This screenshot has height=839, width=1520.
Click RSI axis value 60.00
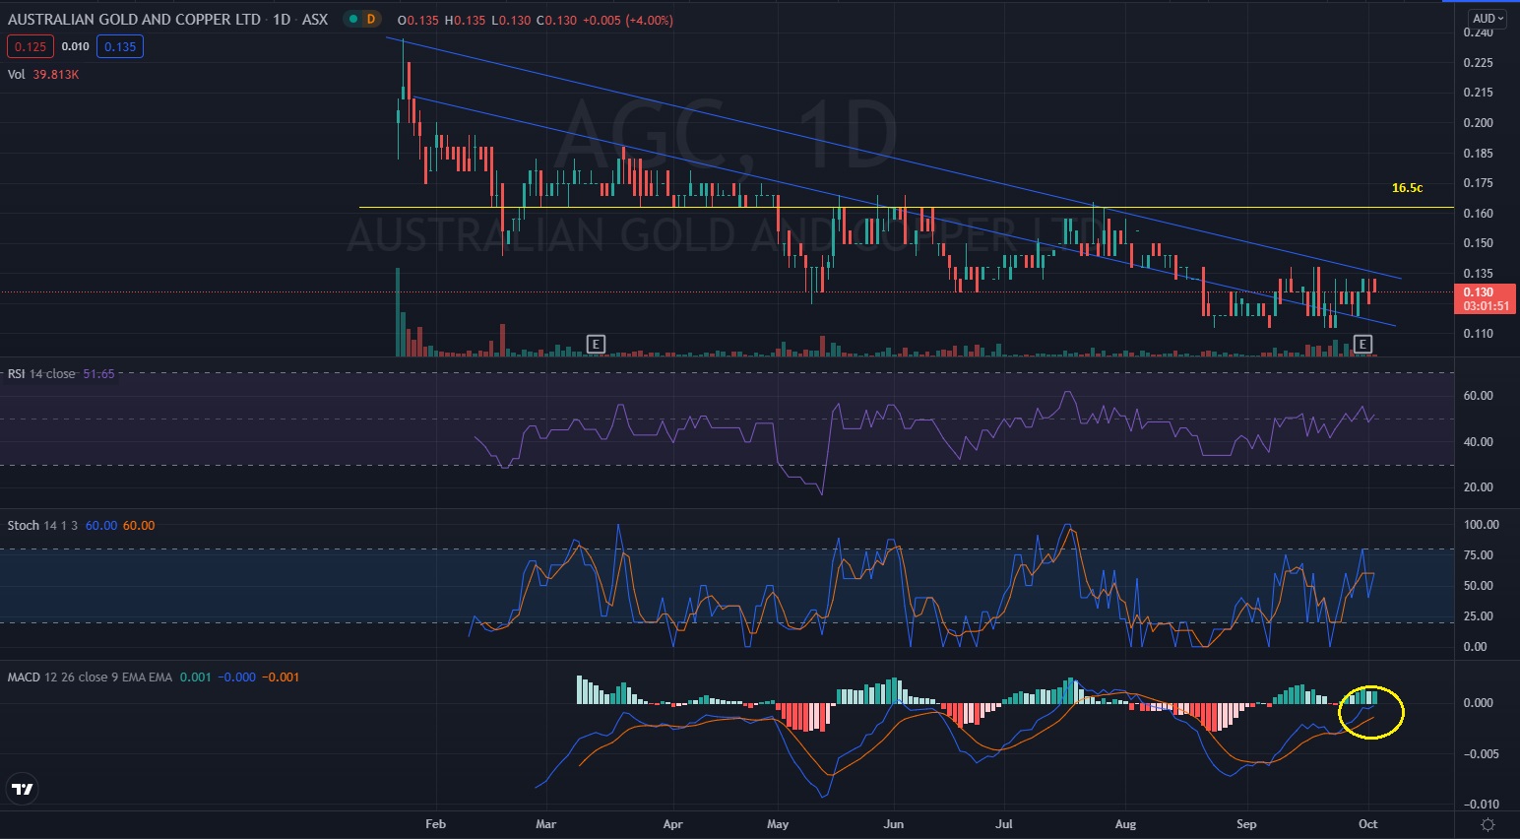pos(1479,395)
